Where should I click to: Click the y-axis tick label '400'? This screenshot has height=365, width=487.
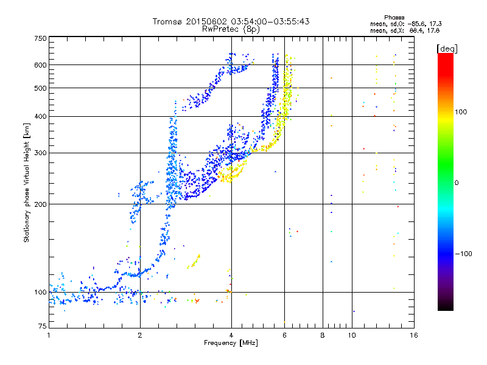click(x=40, y=117)
